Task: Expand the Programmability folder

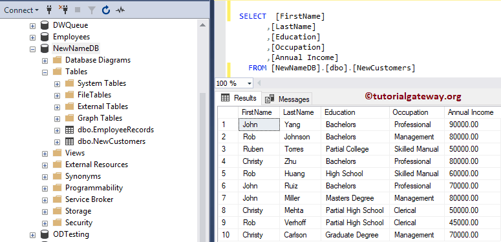Action: 45,188
